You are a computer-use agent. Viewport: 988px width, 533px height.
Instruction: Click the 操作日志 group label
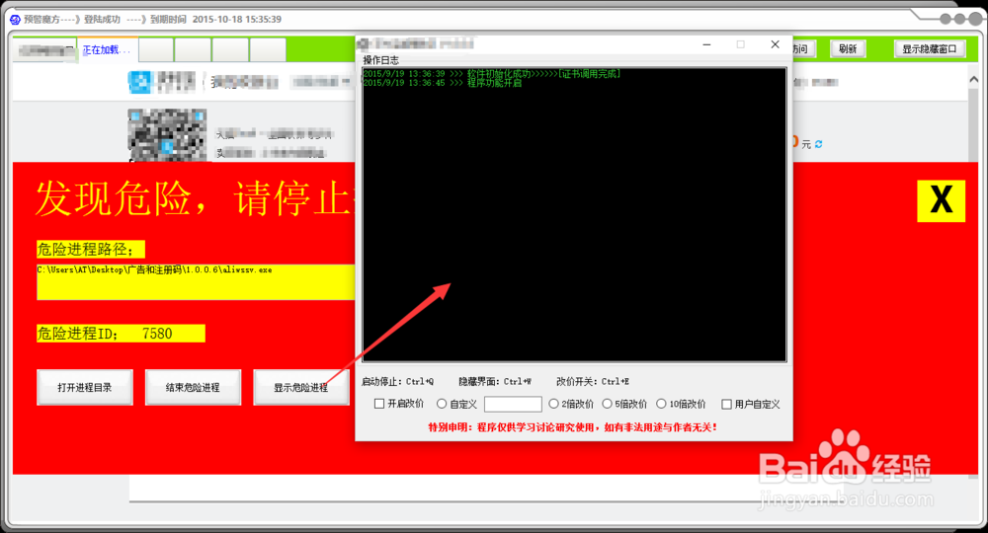(380, 60)
